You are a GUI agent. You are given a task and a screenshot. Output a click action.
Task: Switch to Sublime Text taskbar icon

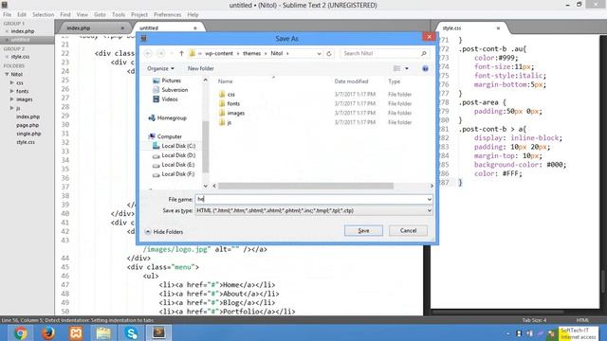coord(158,332)
